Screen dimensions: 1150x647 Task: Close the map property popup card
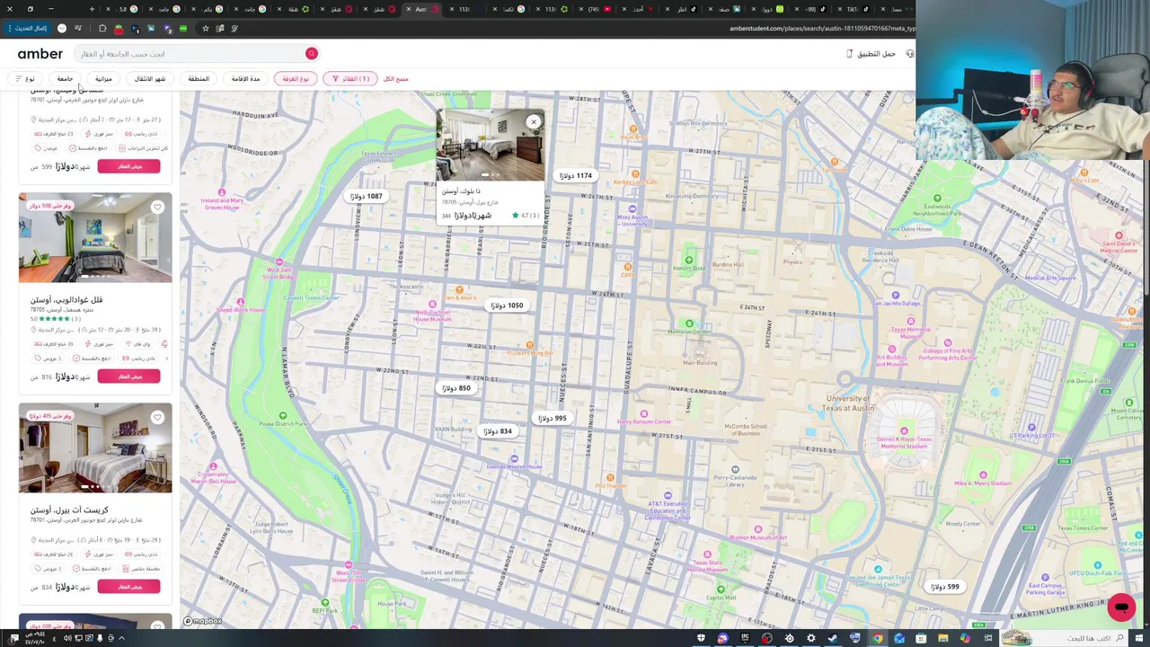click(534, 121)
